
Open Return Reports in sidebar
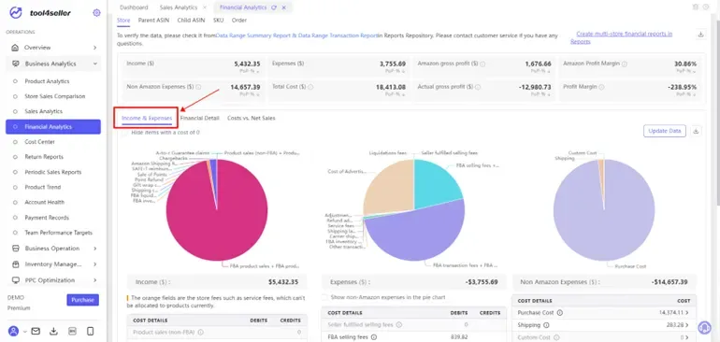coord(44,157)
